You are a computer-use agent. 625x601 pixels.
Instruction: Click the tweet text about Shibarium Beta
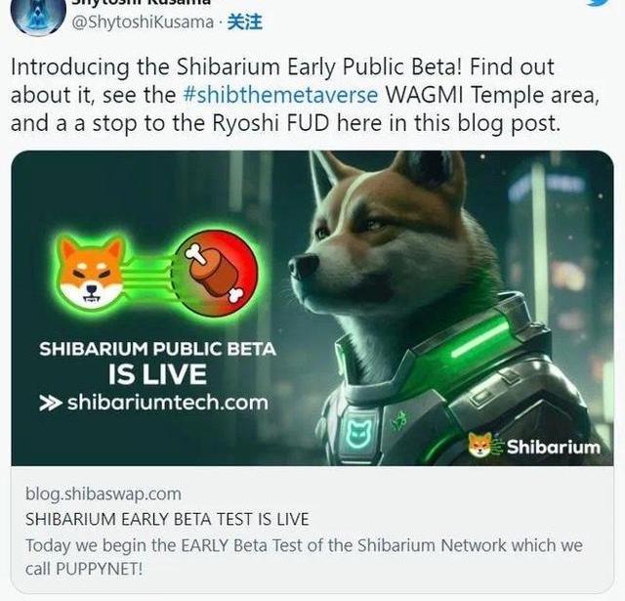tap(305, 96)
